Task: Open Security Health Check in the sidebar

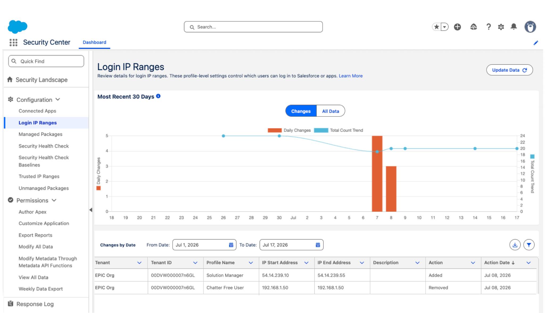Action: [x=44, y=146]
